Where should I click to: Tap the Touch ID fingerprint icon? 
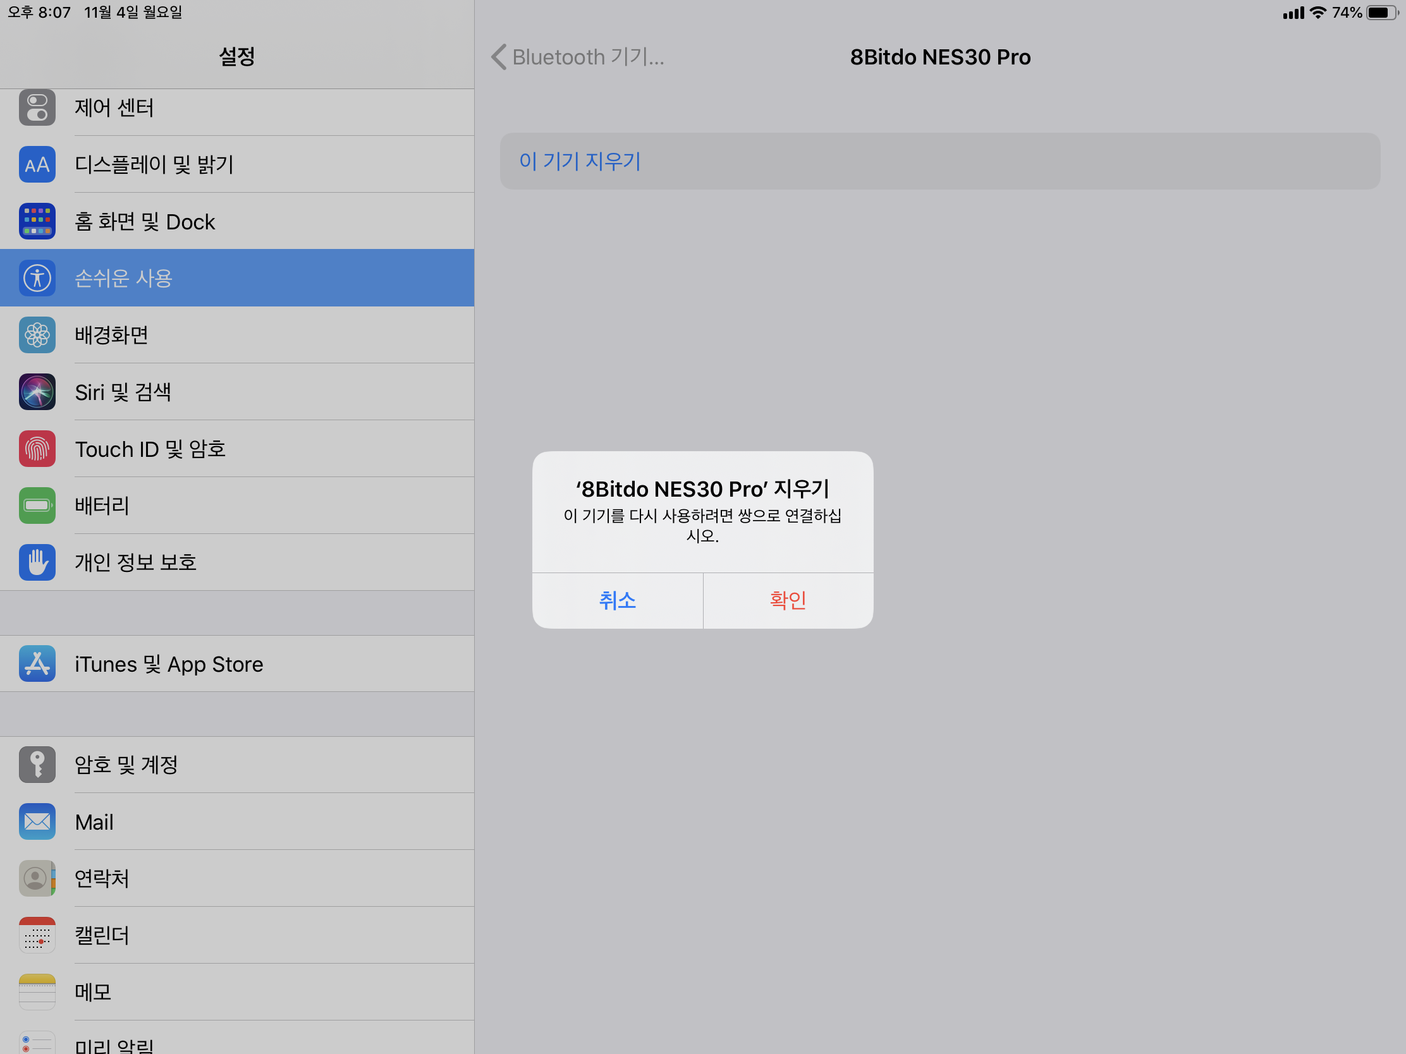coord(37,449)
